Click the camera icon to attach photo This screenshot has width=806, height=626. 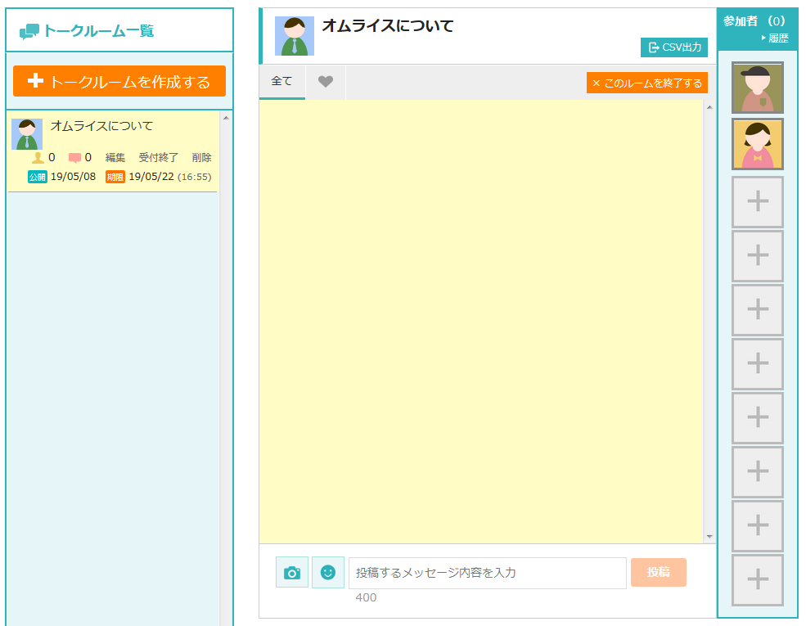(292, 573)
